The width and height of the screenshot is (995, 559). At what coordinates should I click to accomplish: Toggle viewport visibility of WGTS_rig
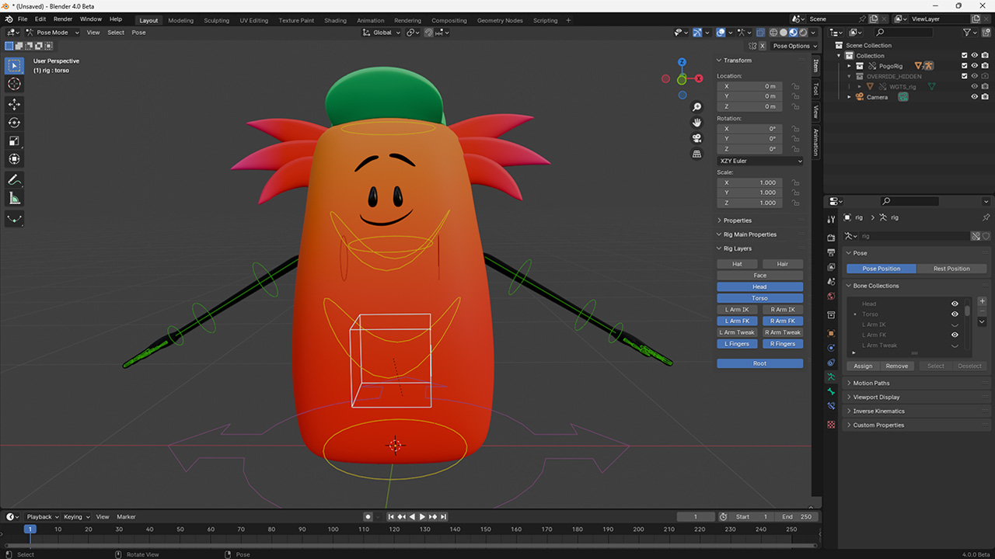pos(974,86)
